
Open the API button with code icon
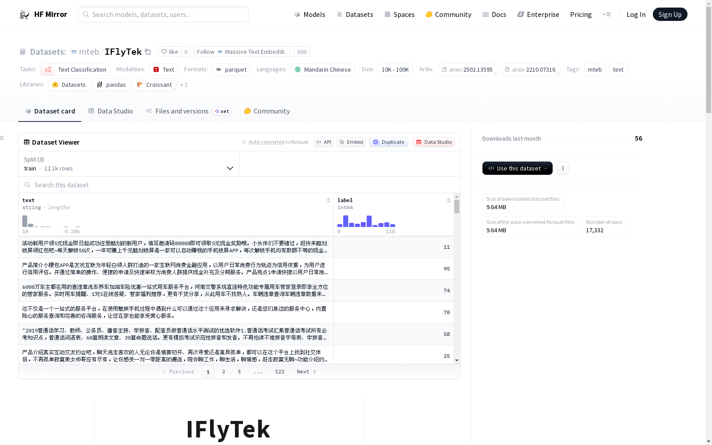point(324,142)
